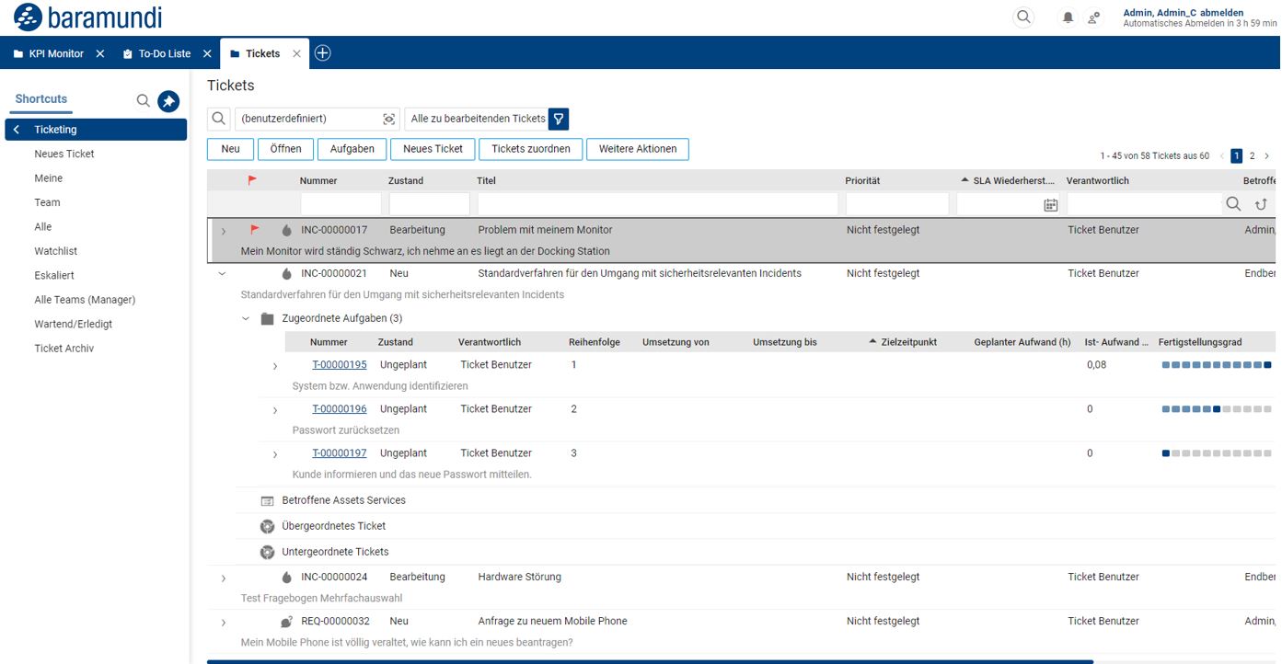Click the user profile icon near logout

(1093, 17)
